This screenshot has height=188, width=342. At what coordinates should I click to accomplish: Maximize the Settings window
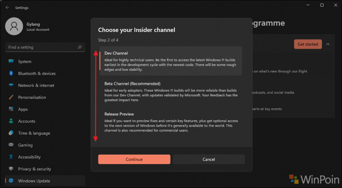(322, 5)
